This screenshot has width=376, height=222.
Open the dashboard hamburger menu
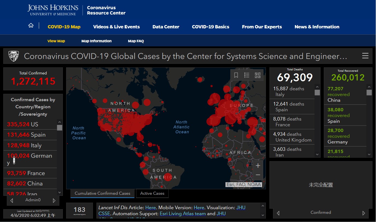(x=365, y=56)
